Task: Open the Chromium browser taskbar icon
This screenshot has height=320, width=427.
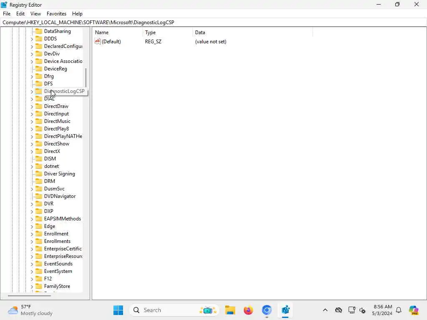Action: click(x=266, y=310)
